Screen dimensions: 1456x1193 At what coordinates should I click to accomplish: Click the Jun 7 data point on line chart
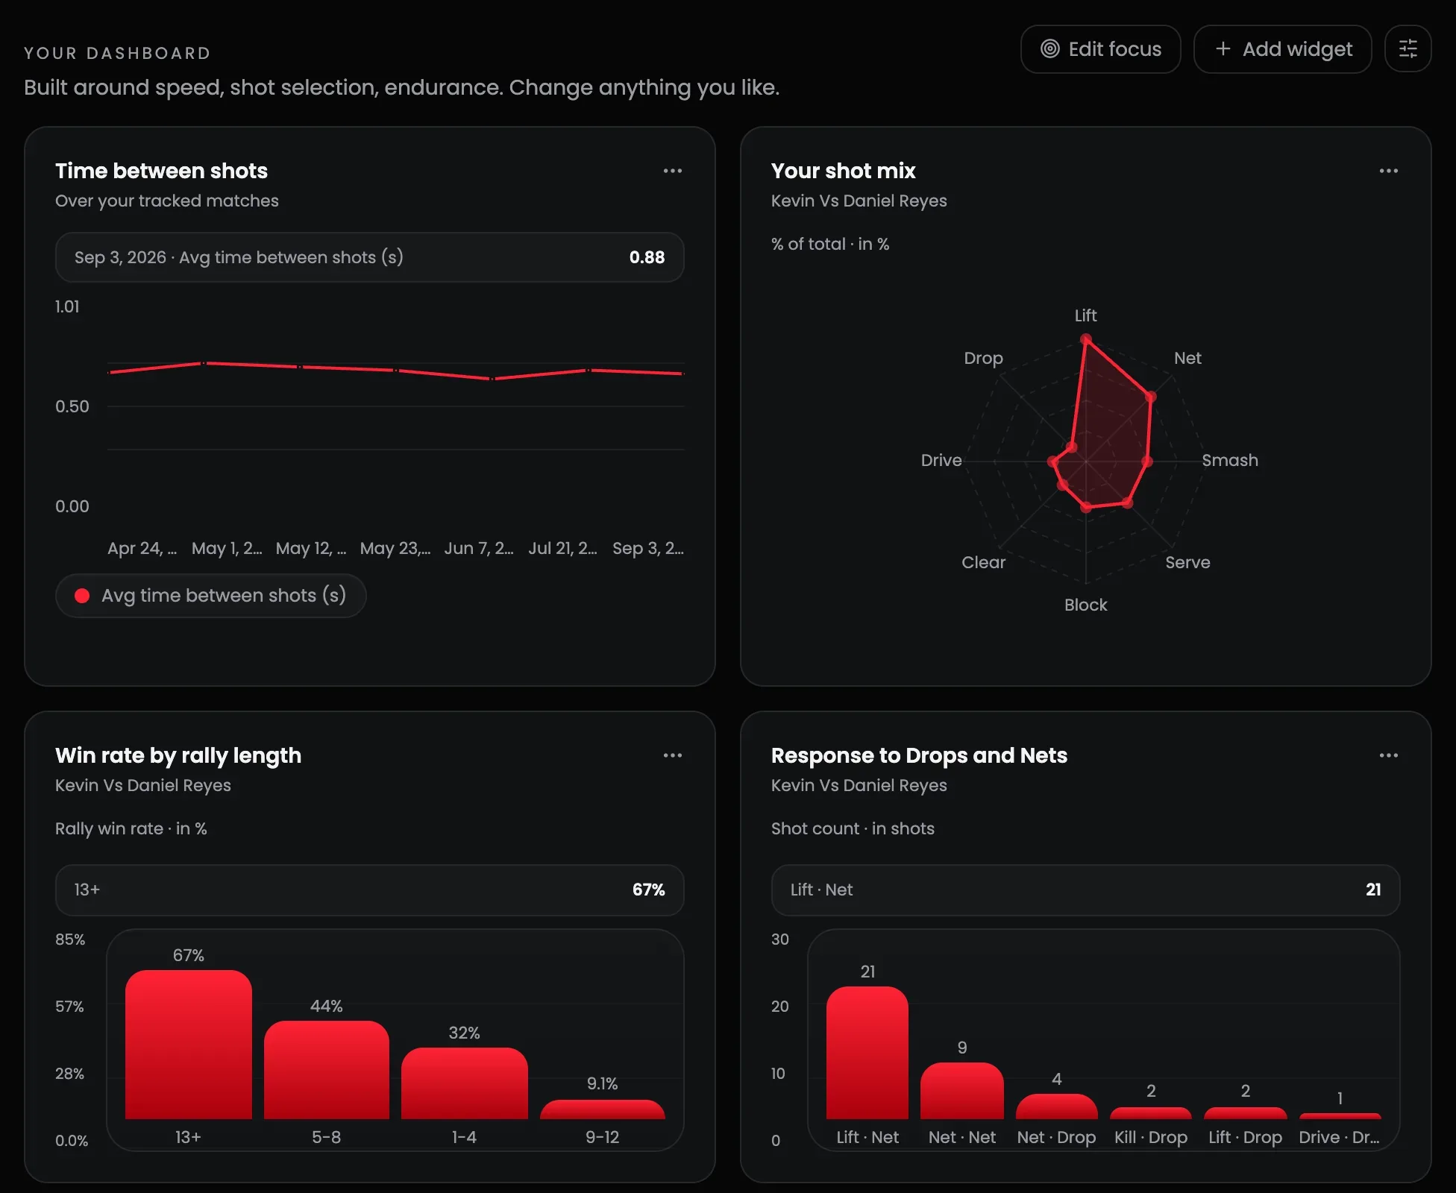[492, 379]
